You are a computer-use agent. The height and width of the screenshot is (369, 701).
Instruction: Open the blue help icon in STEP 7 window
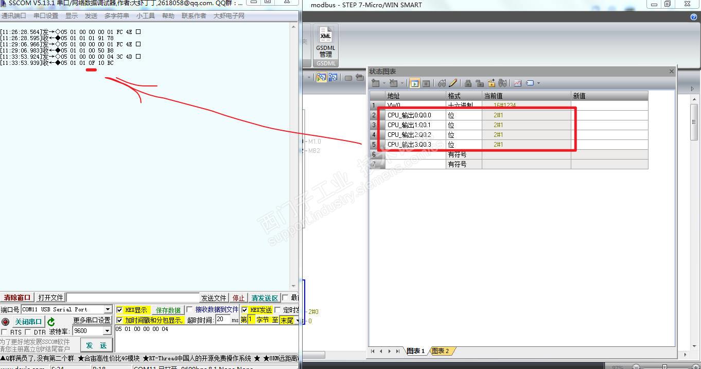click(694, 17)
